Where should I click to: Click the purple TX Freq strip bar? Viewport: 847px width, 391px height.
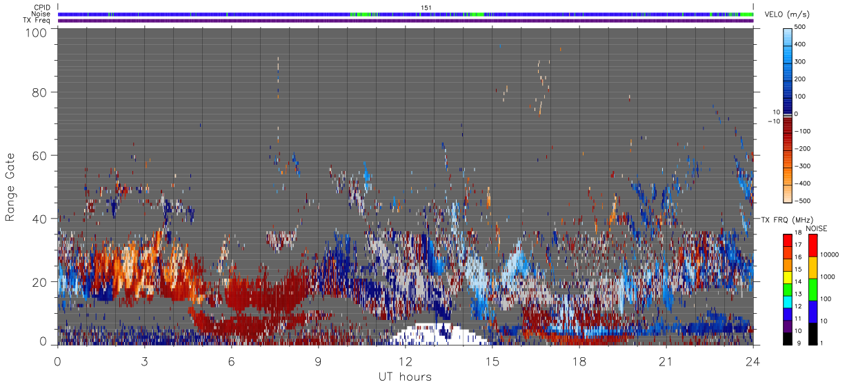(406, 21)
